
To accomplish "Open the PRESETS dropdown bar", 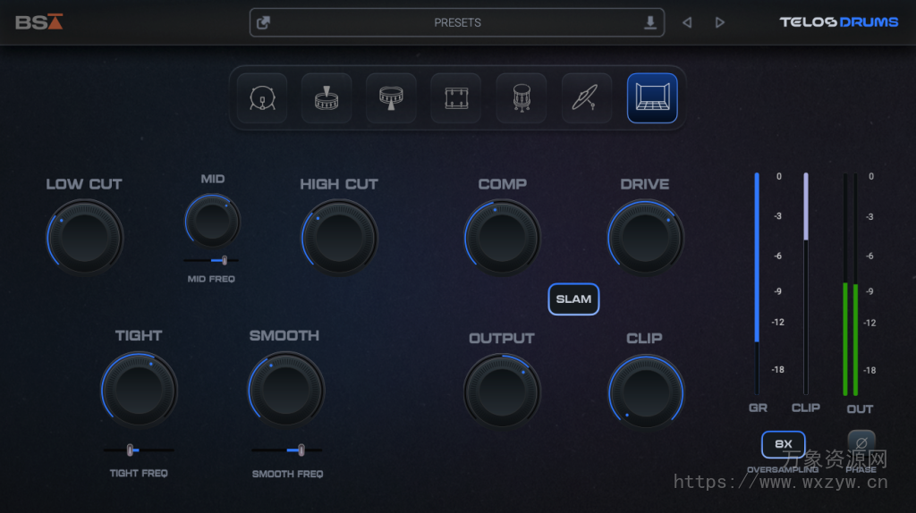I will (x=457, y=22).
